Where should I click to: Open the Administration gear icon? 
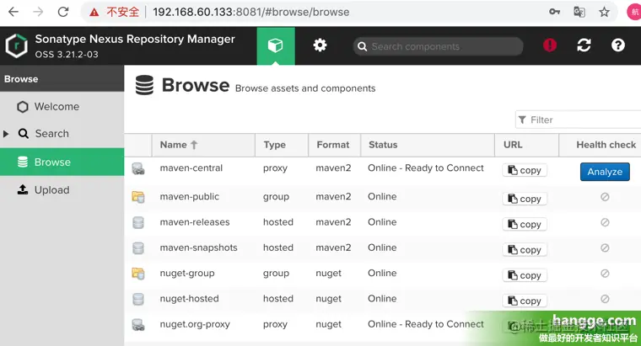click(320, 45)
